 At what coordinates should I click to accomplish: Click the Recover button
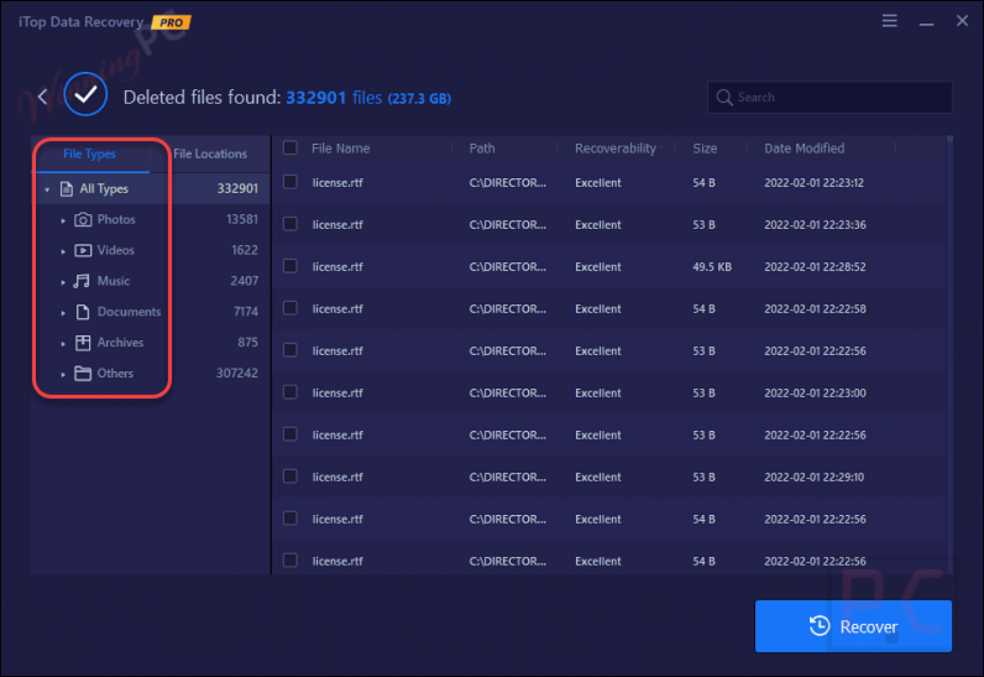click(x=853, y=626)
